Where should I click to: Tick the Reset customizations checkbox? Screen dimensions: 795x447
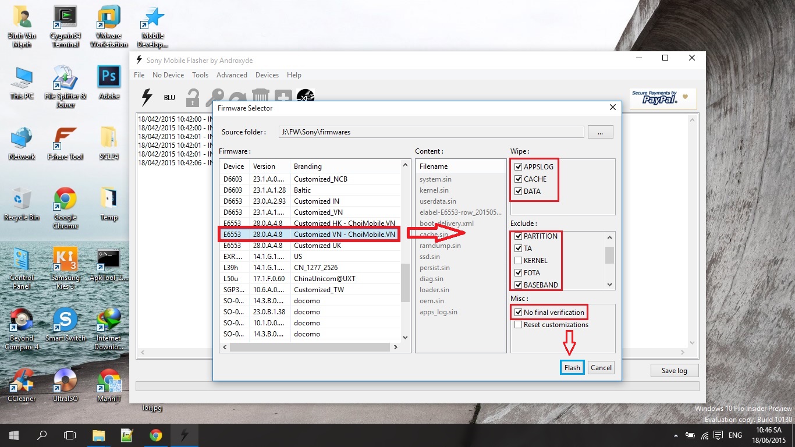518,325
